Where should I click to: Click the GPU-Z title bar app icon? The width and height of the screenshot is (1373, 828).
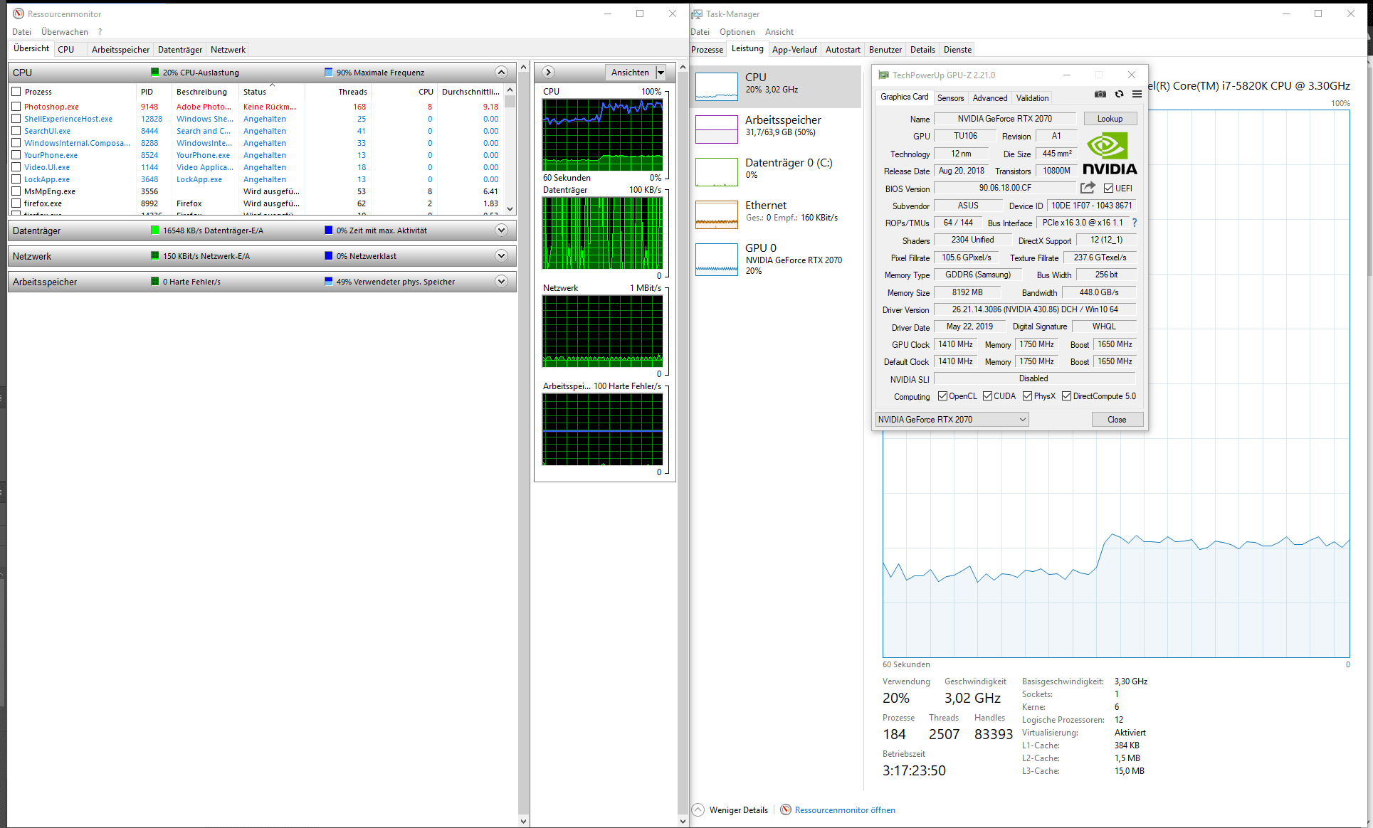coord(883,75)
